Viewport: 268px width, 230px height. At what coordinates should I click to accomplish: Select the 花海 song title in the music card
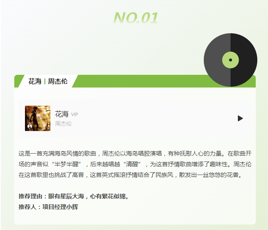click(x=62, y=114)
